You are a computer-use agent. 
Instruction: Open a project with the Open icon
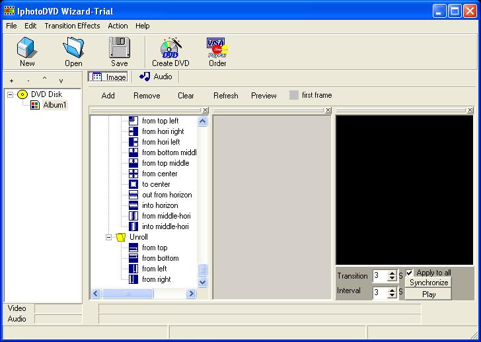pyautogui.click(x=73, y=49)
